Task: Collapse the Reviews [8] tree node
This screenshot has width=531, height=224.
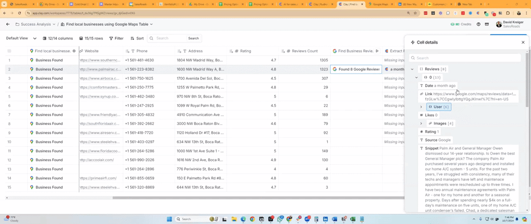Action: (x=412, y=69)
